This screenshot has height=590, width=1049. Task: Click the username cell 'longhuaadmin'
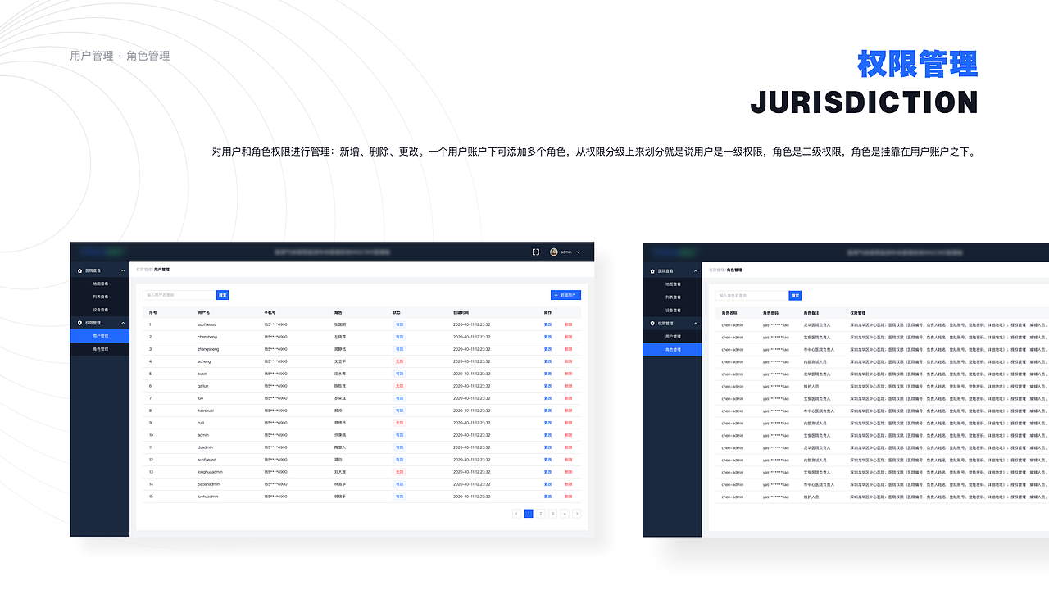coord(210,472)
